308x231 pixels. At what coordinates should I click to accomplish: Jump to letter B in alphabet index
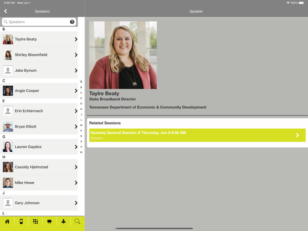pos(81,88)
